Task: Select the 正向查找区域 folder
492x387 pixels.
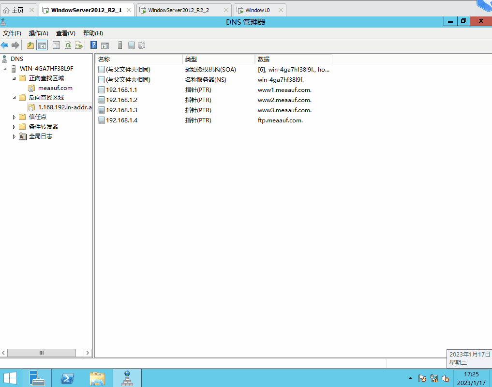Action: point(46,78)
